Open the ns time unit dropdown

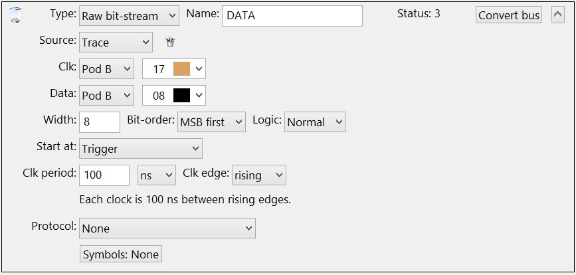click(157, 175)
